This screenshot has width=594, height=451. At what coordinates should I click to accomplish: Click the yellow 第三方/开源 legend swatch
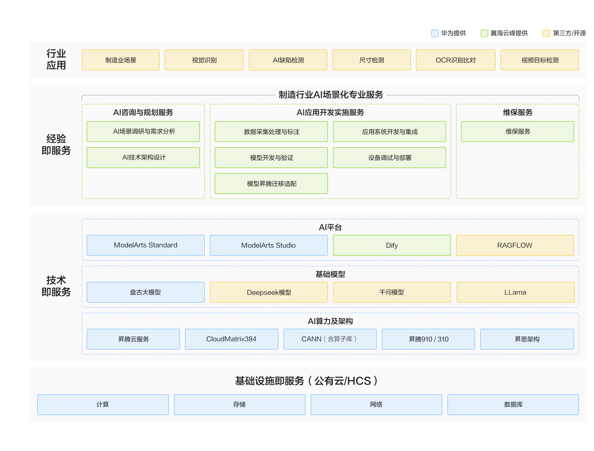click(x=546, y=33)
